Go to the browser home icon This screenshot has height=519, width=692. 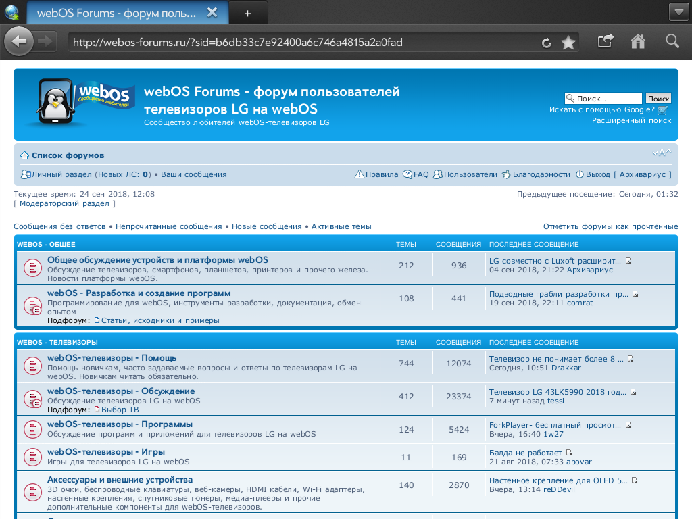[637, 42]
